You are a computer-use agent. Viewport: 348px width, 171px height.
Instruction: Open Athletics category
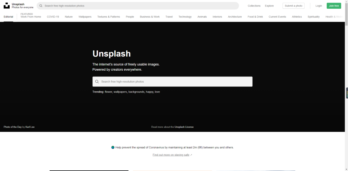(297, 17)
